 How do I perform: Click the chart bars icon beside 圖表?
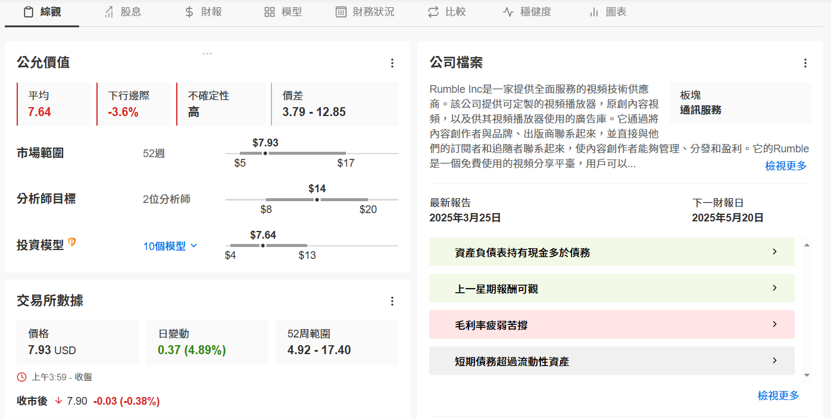tap(593, 12)
